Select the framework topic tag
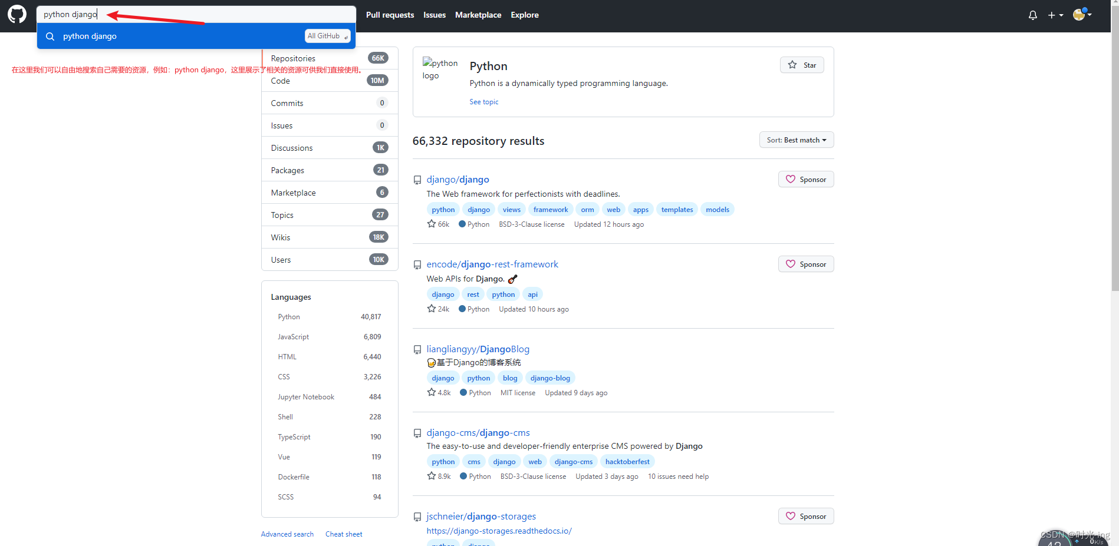 (551, 210)
